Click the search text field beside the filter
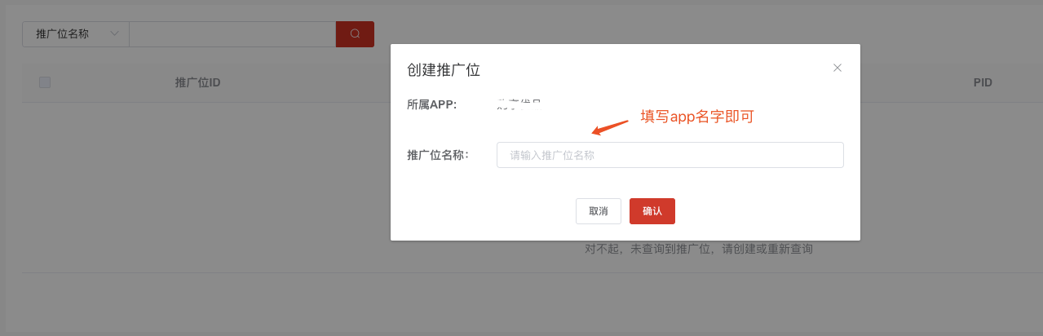The height and width of the screenshot is (336, 1043). [232, 34]
